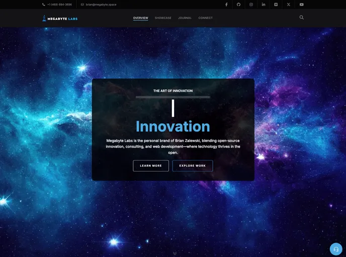Open the support chat headset button
346x257 pixels.
tap(336, 249)
